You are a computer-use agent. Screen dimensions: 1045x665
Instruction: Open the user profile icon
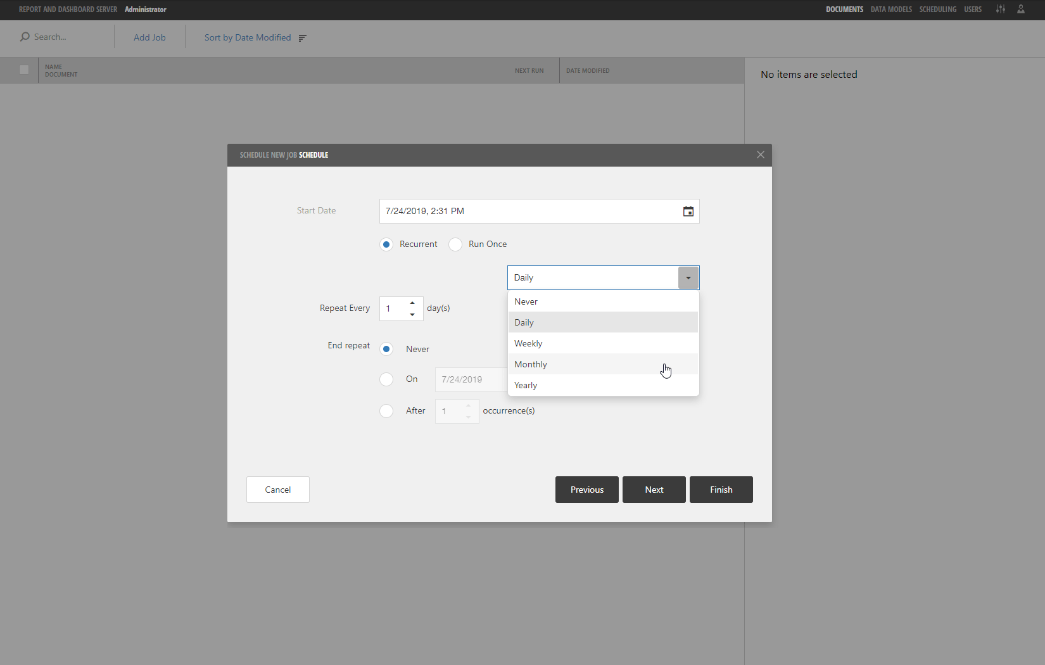1020,9
